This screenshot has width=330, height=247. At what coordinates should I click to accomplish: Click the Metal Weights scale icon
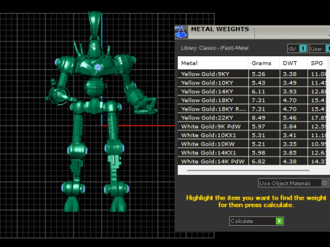tap(181, 32)
